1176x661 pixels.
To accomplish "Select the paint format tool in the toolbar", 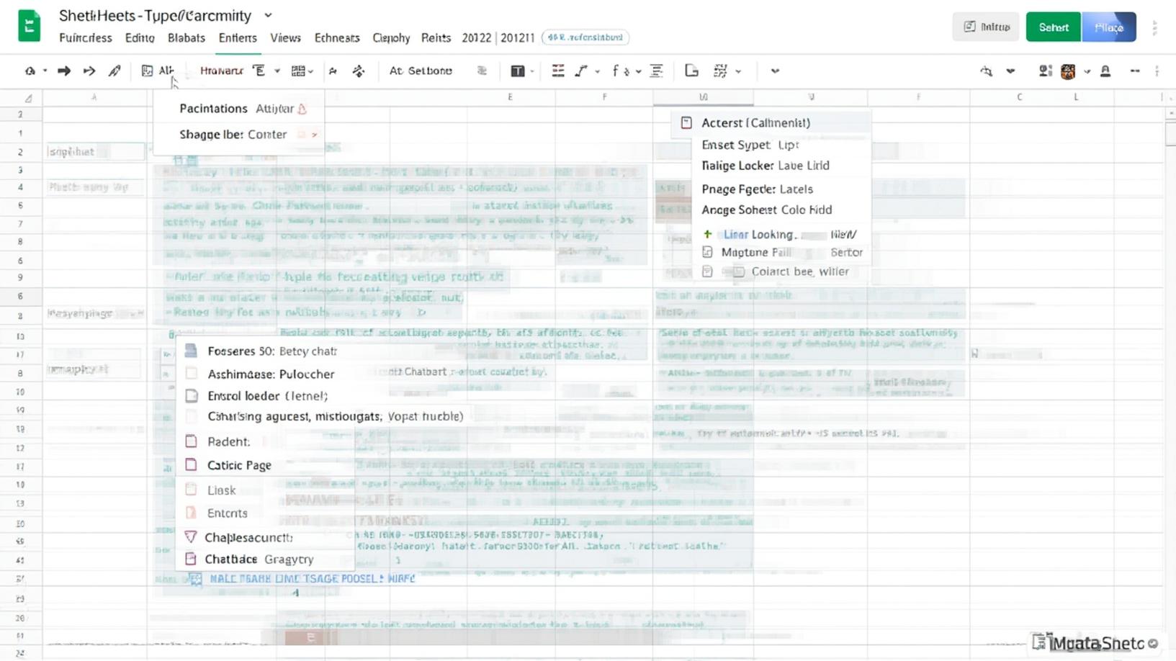I will (x=115, y=71).
